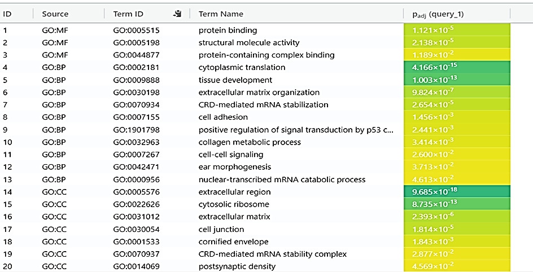Click the GO:0014069 term ID

click(135, 266)
